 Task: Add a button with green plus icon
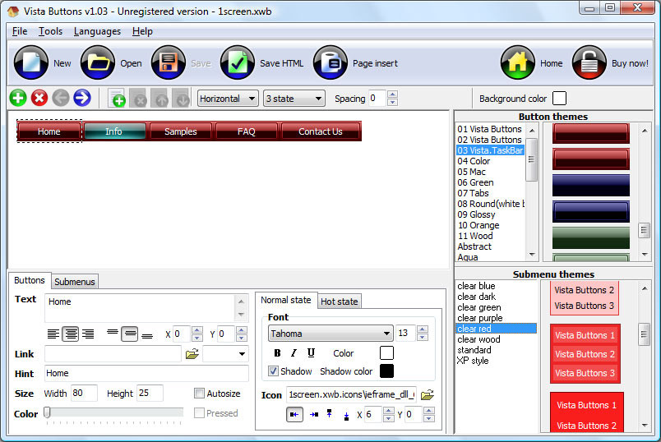(18, 98)
